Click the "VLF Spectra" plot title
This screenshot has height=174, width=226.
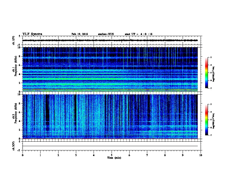pos(32,34)
